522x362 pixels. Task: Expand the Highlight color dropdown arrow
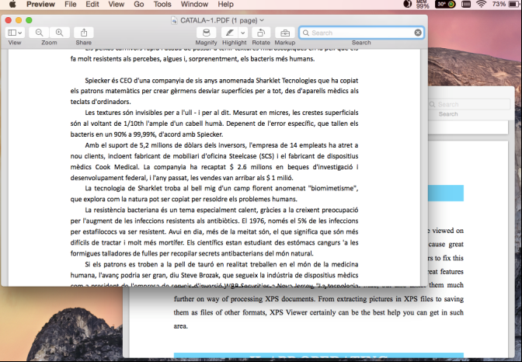pos(243,33)
